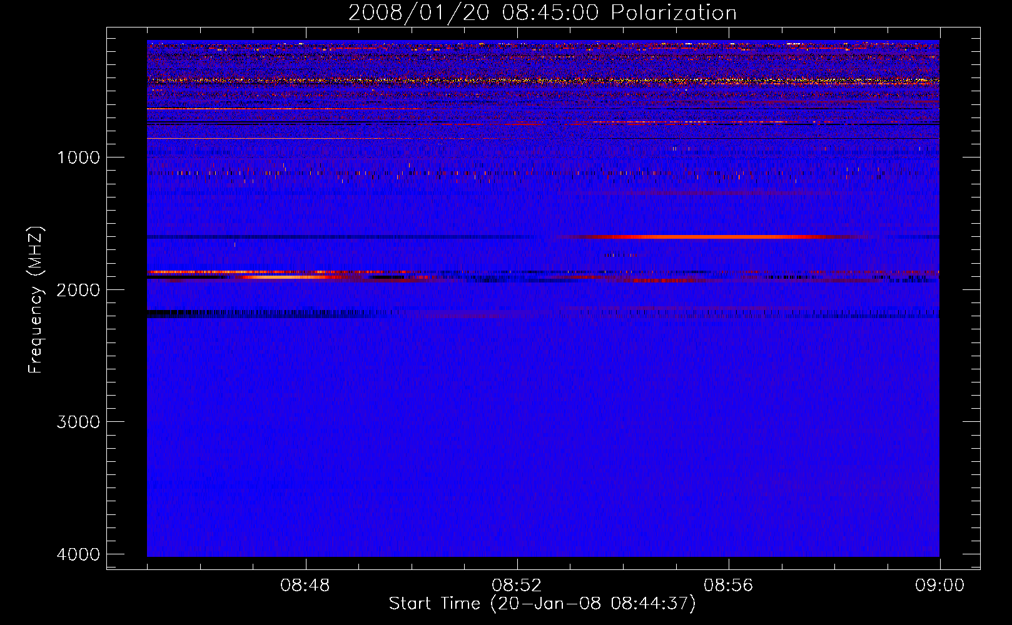The width and height of the screenshot is (1012, 625).
Task: Click the 2000 frequency tick label
Action: (x=78, y=289)
